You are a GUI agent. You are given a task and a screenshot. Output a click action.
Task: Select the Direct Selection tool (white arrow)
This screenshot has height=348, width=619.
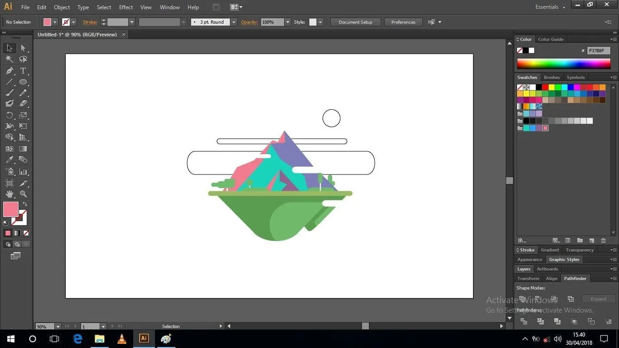click(x=23, y=48)
